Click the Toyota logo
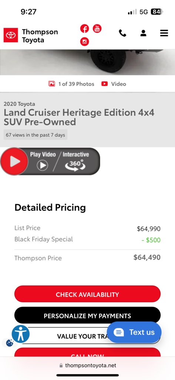 pyautogui.click(x=11, y=35)
